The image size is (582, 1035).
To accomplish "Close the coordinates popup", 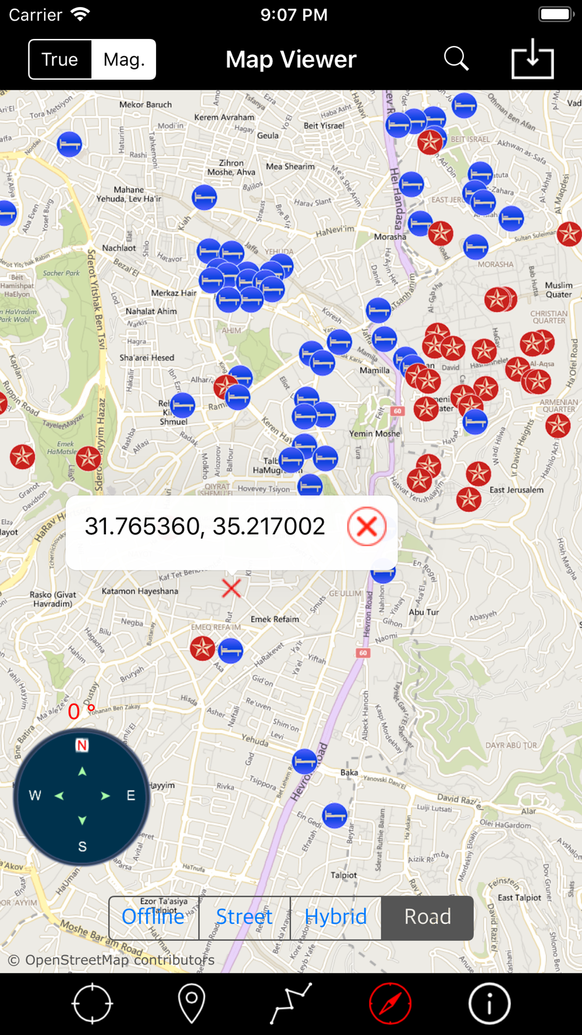I will point(367,526).
